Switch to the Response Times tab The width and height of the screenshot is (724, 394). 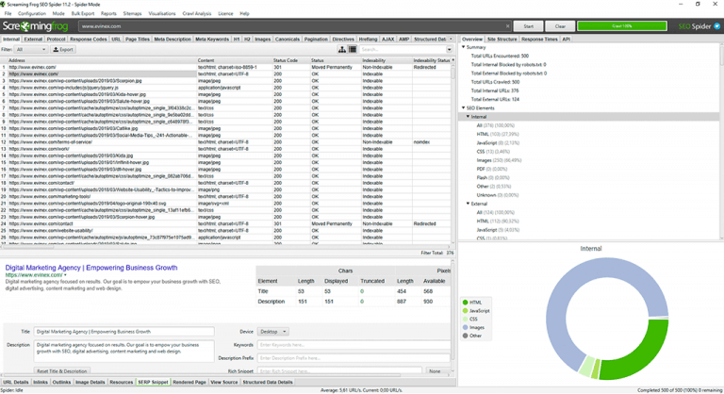tap(539, 40)
